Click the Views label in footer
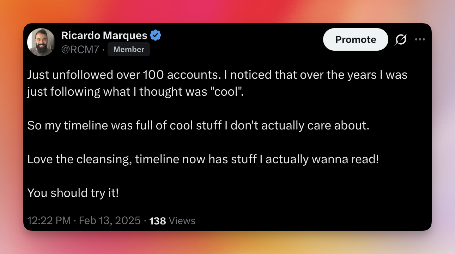 pyautogui.click(x=182, y=221)
